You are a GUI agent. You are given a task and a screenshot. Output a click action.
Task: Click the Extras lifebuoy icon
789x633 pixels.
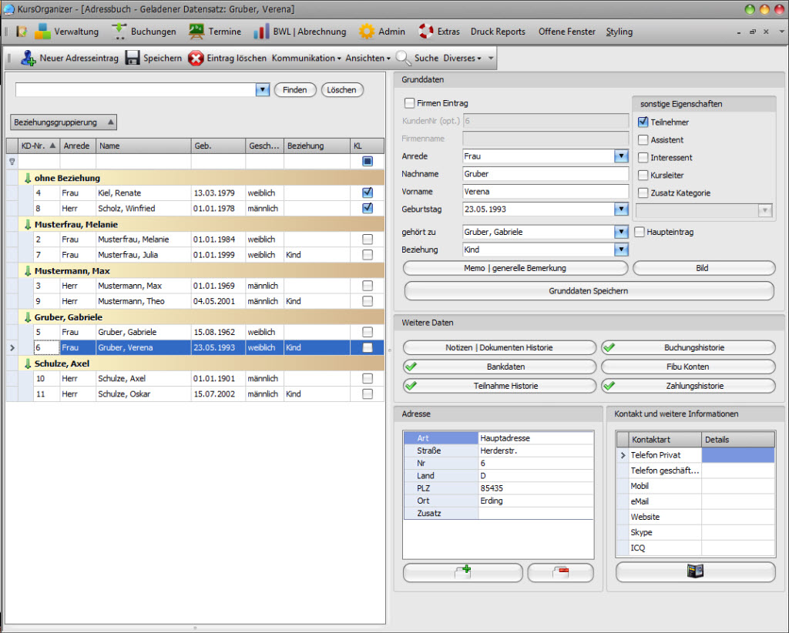425,32
